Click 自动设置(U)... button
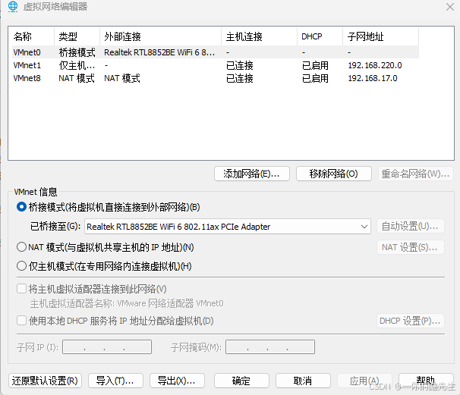 point(411,226)
